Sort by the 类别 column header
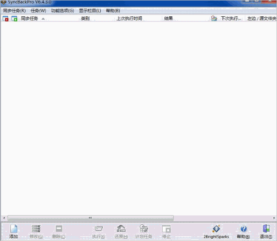This screenshot has height=241, width=277. 85,18
